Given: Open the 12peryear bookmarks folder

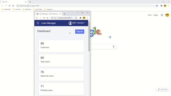Looking at the screenshot, I should coord(48,9).
